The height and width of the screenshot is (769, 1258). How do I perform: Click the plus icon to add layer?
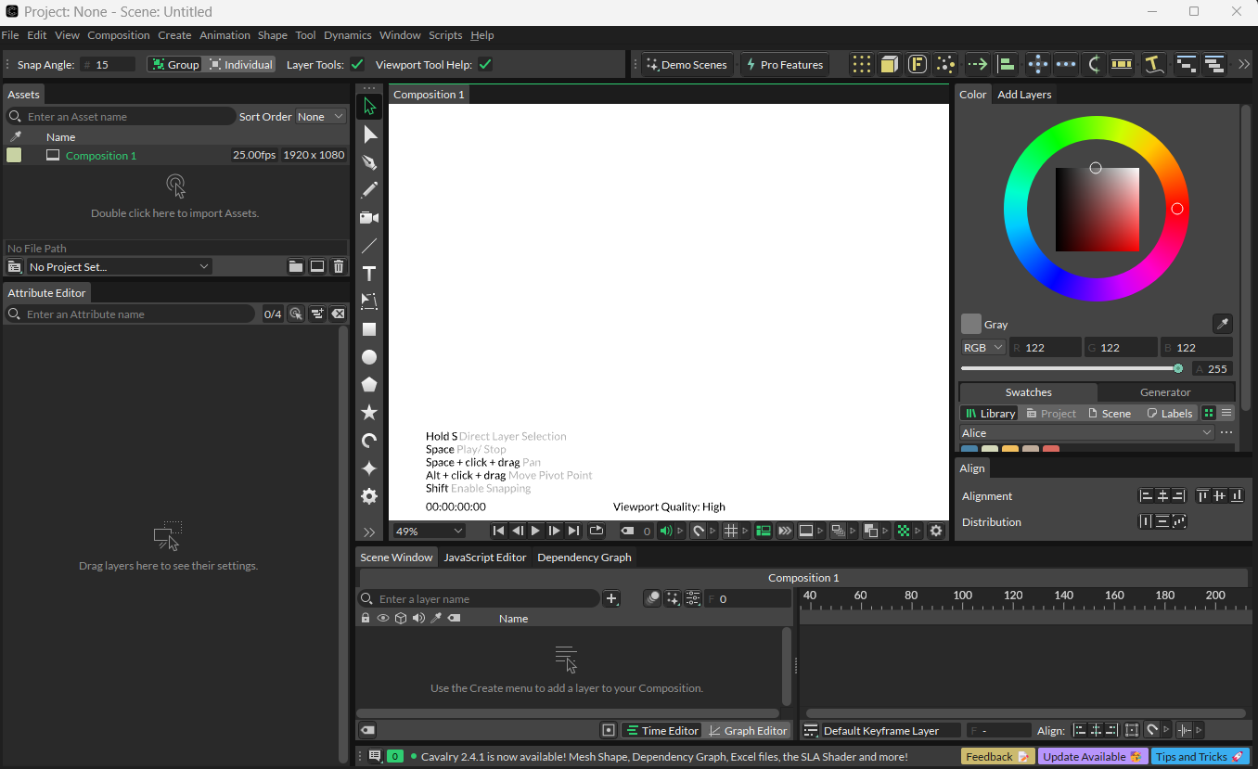pos(611,598)
